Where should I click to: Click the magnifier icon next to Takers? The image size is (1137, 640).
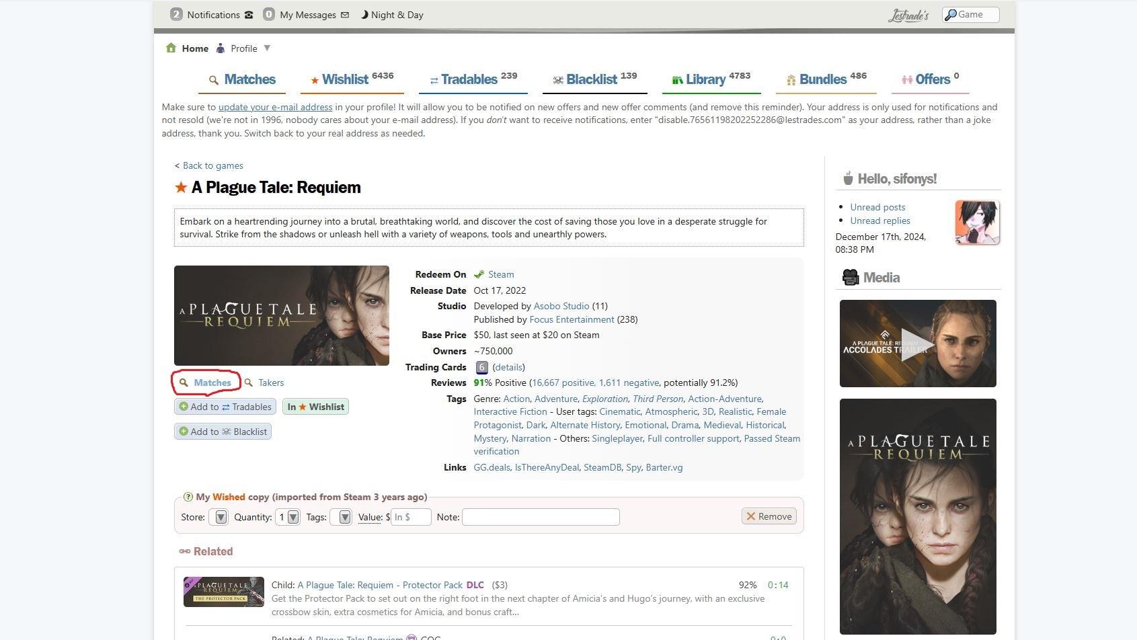(249, 383)
